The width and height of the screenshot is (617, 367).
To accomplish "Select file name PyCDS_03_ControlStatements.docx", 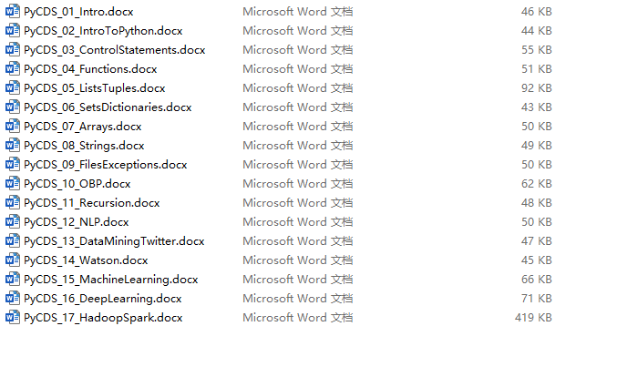I will (115, 50).
